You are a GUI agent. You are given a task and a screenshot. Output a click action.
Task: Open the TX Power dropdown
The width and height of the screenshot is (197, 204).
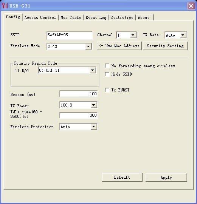click(78, 105)
